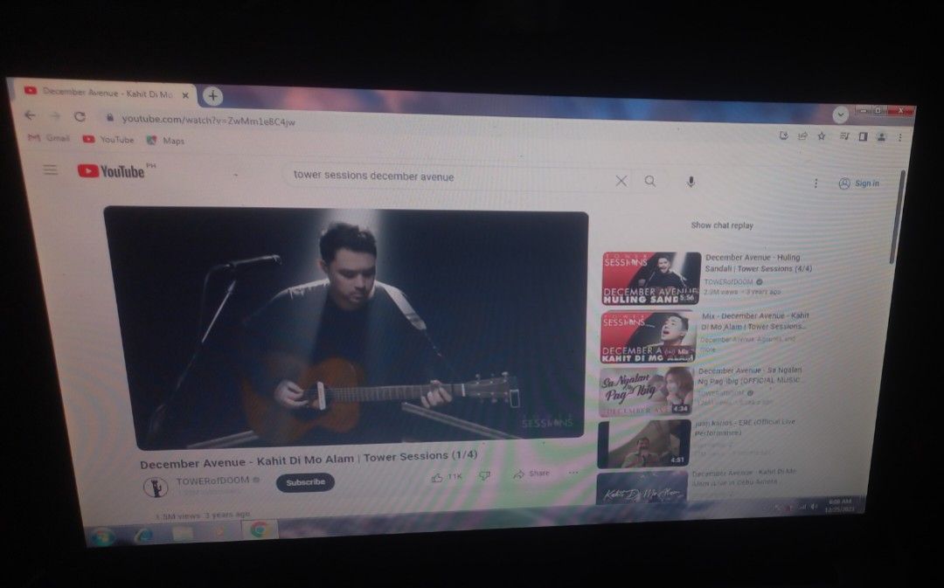This screenshot has height=588, width=944.
Task: Open the Maps bookmark
Action: click(165, 141)
